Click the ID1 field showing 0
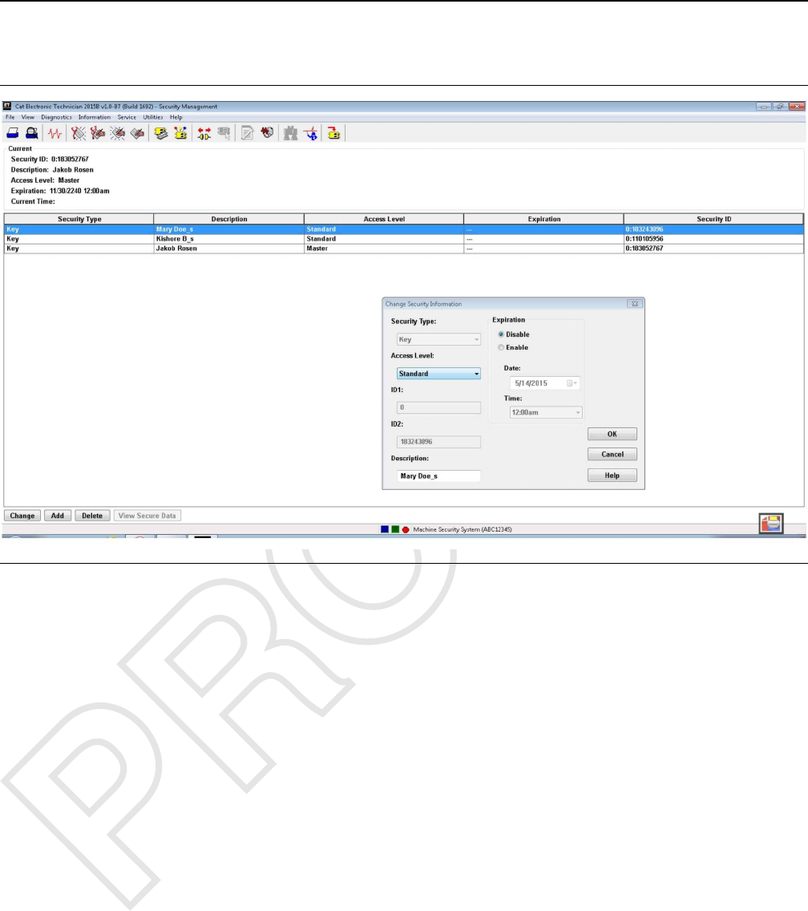This screenshot has width=808, height=911. [438, 407]
